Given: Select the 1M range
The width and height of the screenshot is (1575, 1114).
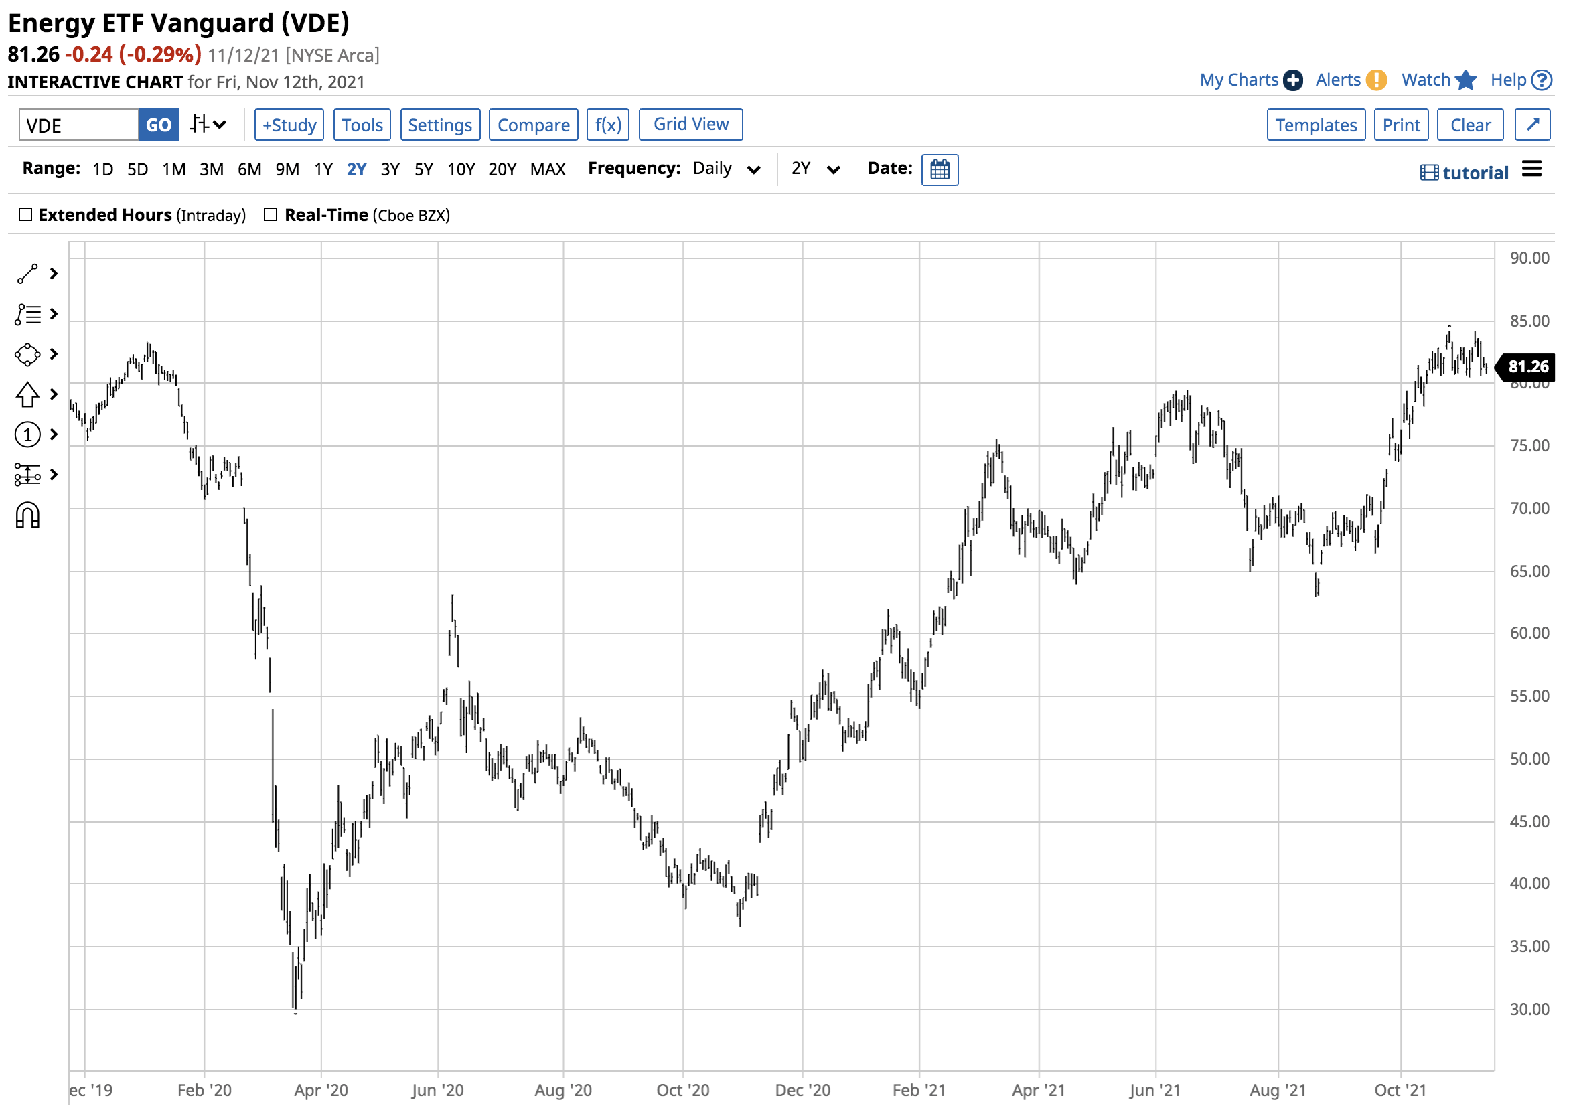Looking at the screenshot, I should click(174, 169).
